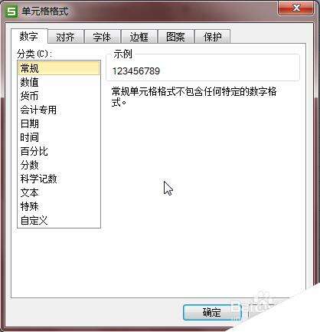Open the 对齐 tab
This screenshot has width=320, height=332.
66,37
